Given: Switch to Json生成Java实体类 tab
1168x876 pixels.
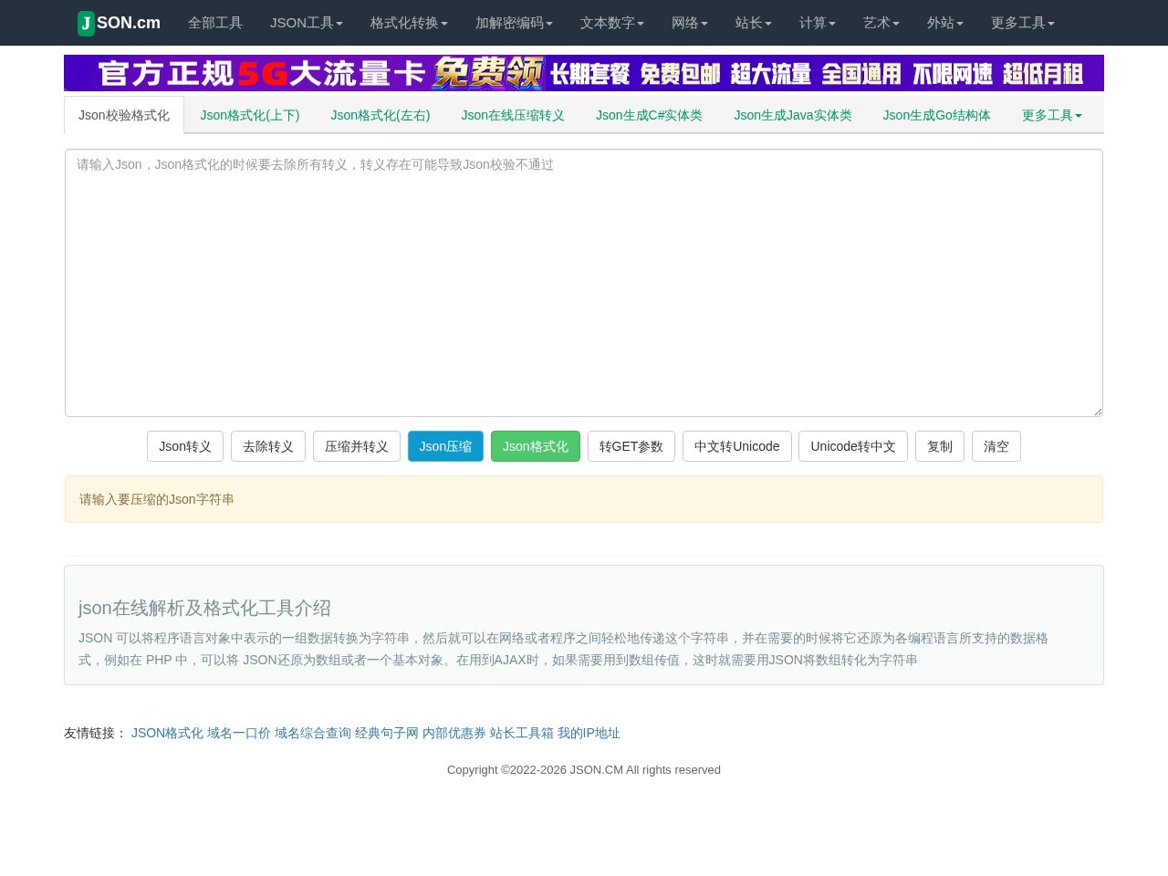Looking at the screenshot, I should (793, 115).
